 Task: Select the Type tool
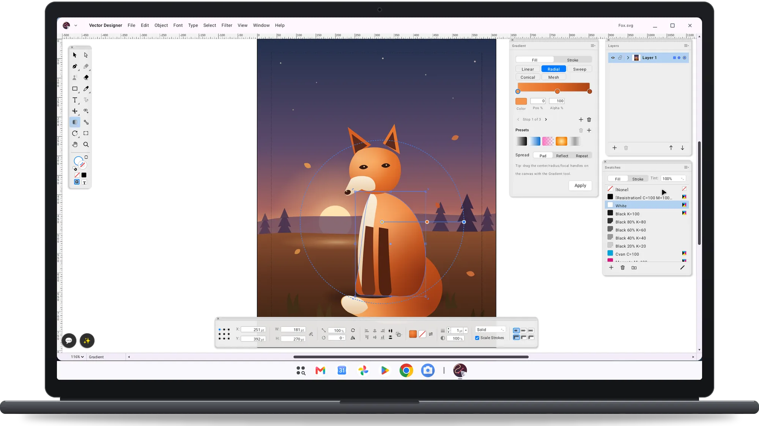point(75,100)
